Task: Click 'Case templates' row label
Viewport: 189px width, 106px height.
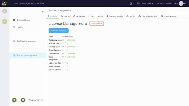Action: 53,58
